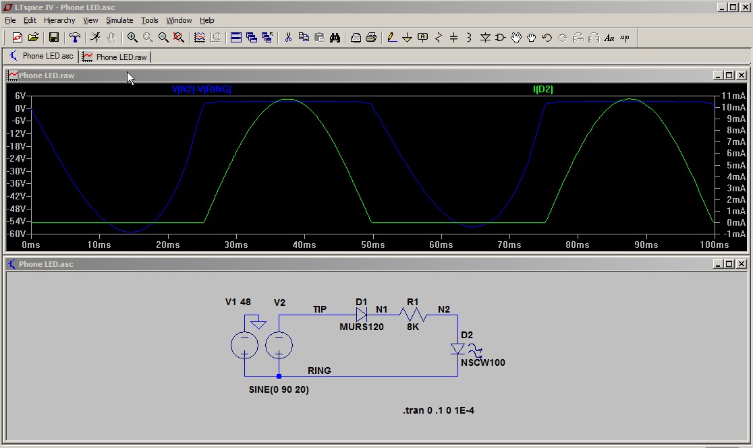The width and height of the screenshot is (753, 448).
Task: Select the Draw Wire pencil tool
Action: click(392, 38)
